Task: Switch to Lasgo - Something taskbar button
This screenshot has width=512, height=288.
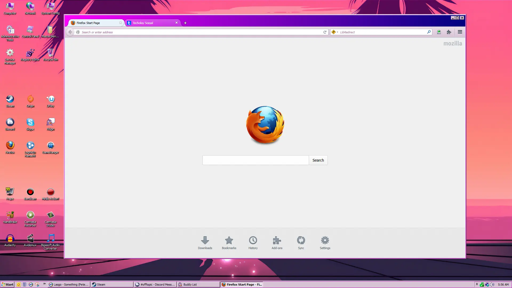Action: coord(69,285)
